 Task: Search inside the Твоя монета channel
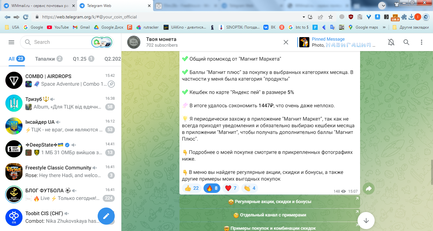[x=406, y=42]
